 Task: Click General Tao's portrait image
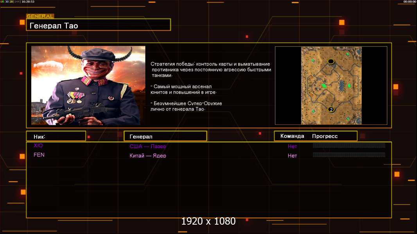click(88, 85)
